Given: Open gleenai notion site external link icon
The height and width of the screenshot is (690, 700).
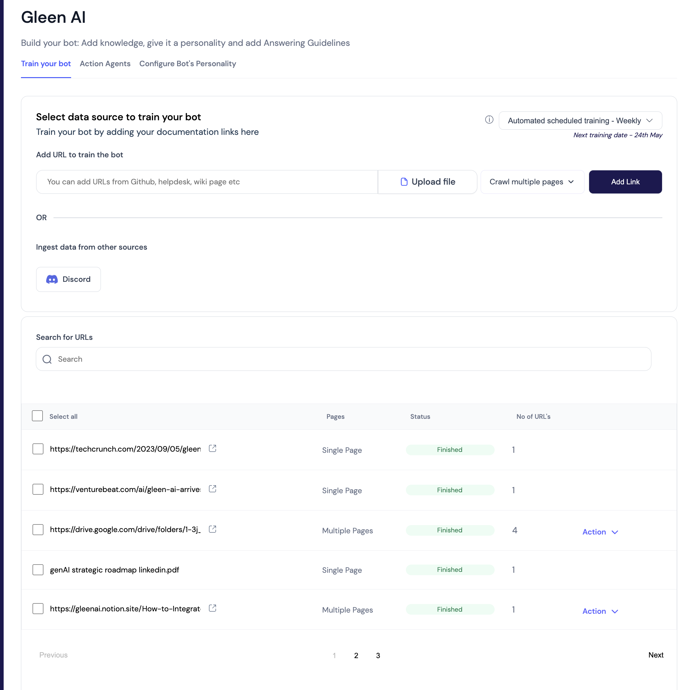Looking at the screenshot, I should (213, 608).
